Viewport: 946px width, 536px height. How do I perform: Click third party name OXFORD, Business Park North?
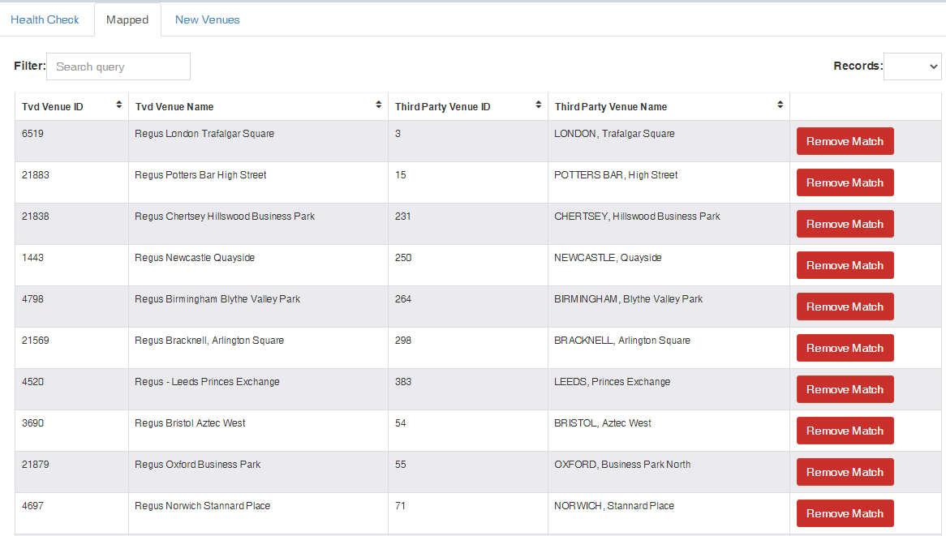(x=622, y=465)
